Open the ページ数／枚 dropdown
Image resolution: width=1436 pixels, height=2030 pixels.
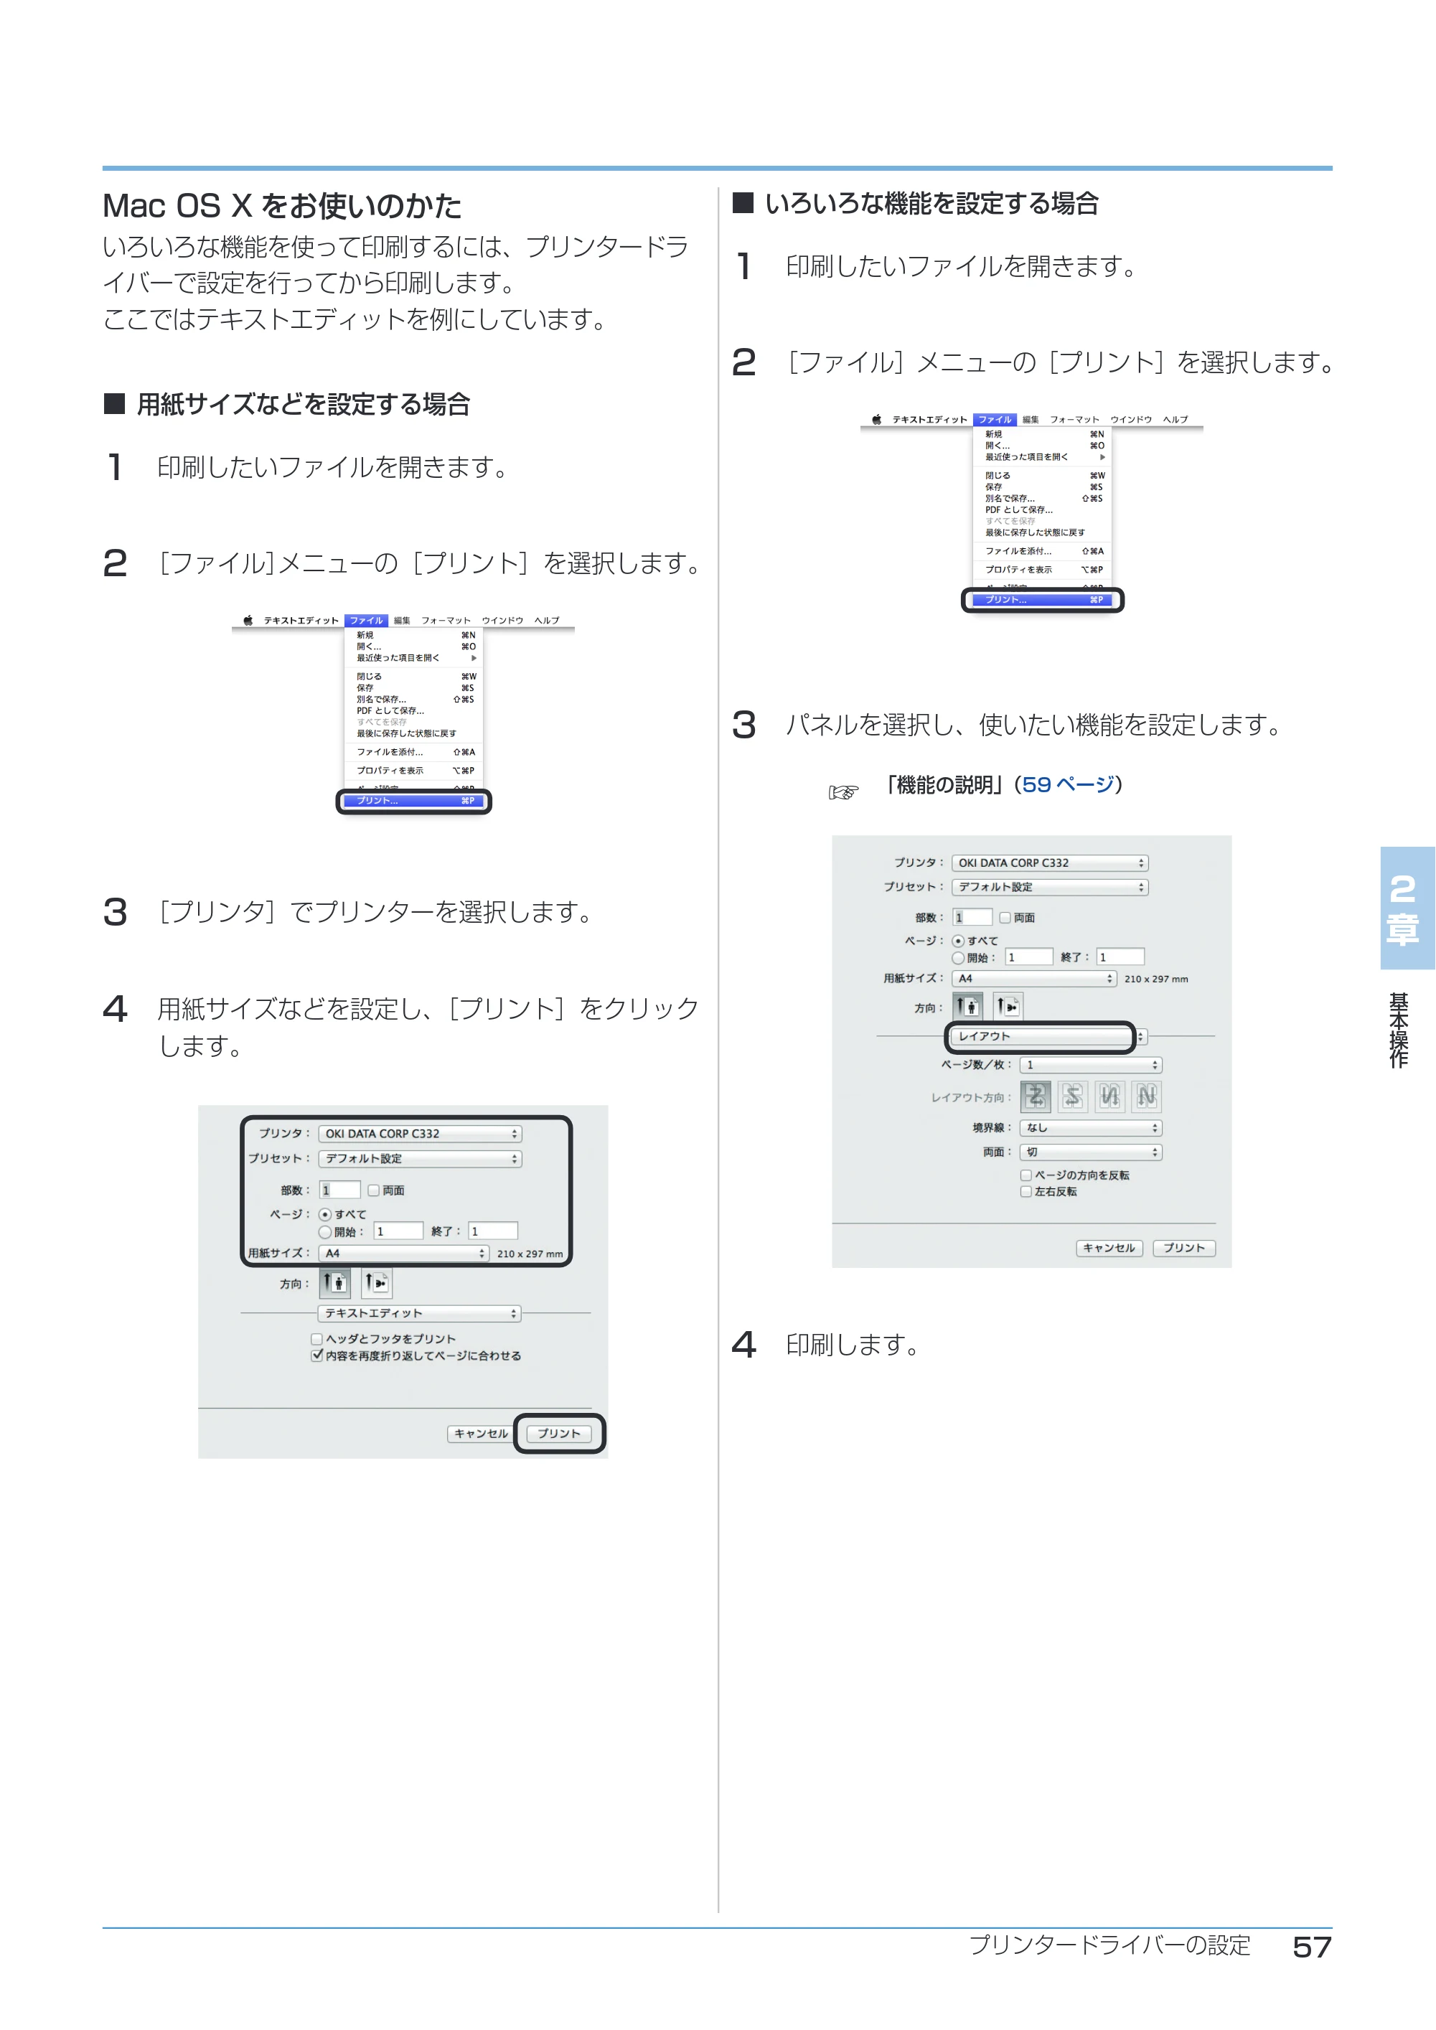pos(1091,1066)
